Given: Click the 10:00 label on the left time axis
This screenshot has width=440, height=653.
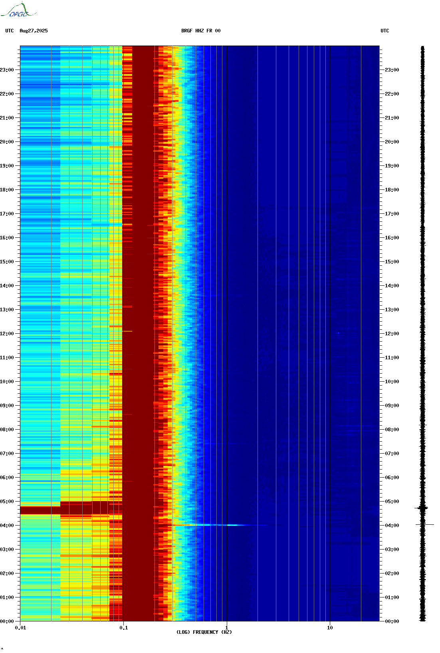Looking at the screenshot, I should pyautogui.click(x=7, y=382).
